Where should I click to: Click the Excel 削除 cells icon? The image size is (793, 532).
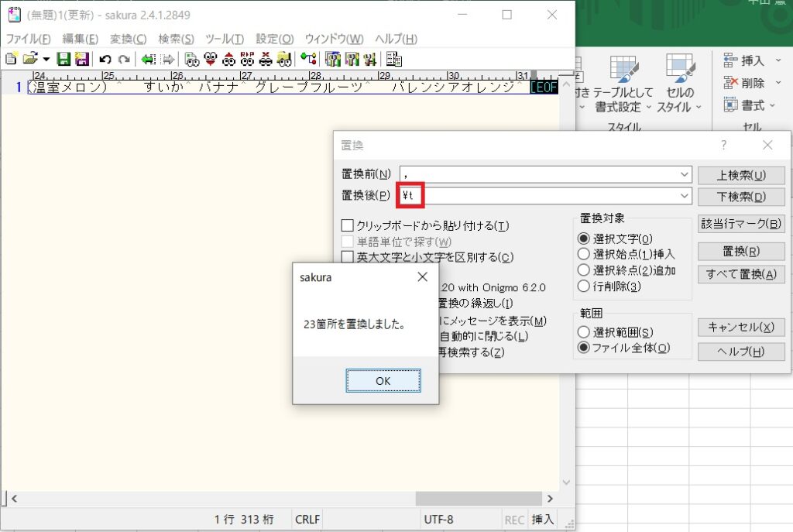tap(730, 82)
